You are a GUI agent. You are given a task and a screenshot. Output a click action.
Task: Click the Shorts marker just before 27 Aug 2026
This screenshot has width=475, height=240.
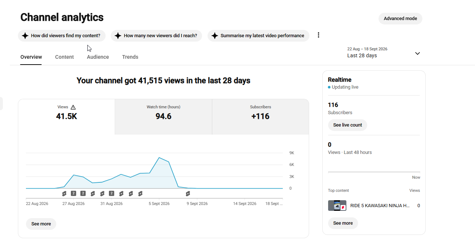64,194
